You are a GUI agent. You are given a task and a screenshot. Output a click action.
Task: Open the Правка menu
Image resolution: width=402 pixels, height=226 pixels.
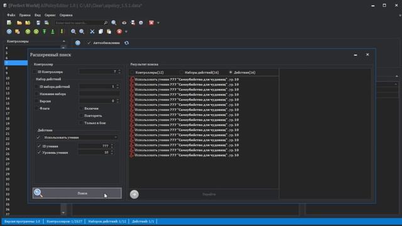(25, 15)
